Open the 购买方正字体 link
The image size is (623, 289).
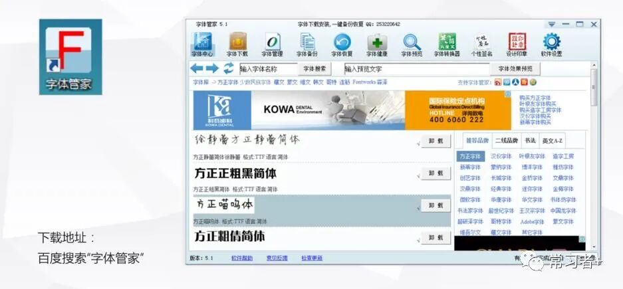pos(535,98)
